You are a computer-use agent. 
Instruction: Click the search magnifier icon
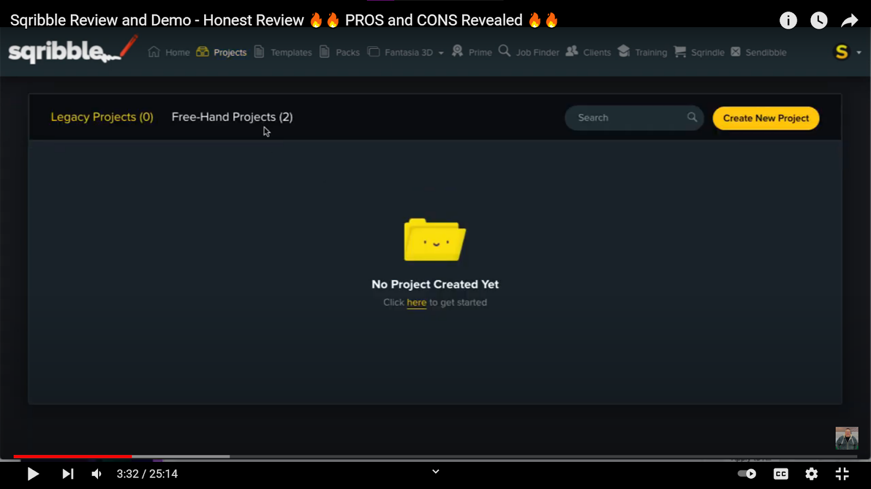(692, 117)
